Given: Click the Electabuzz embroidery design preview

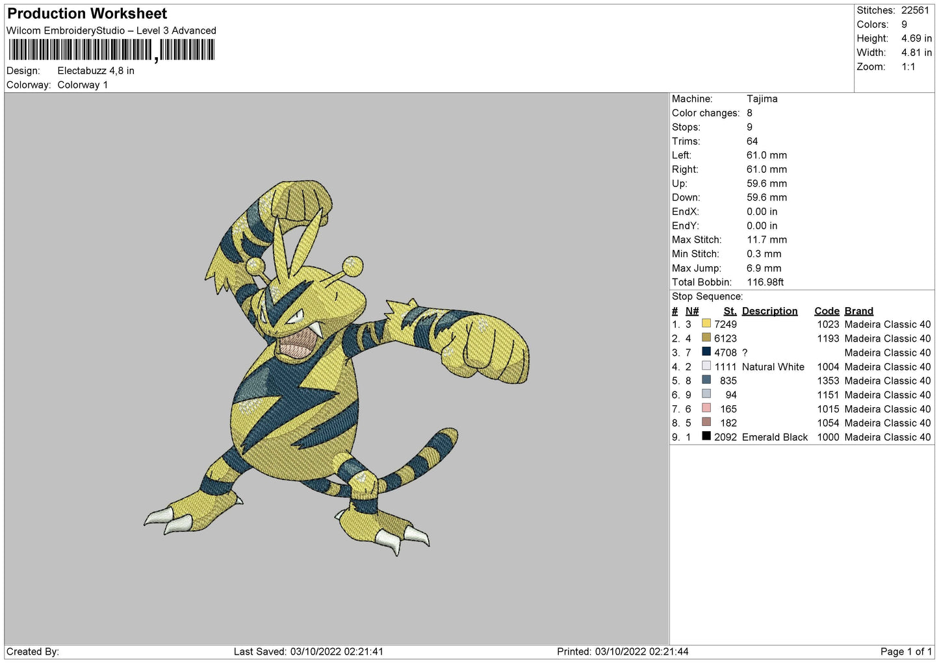Looking at the screenshot, I should click(336, 368).
